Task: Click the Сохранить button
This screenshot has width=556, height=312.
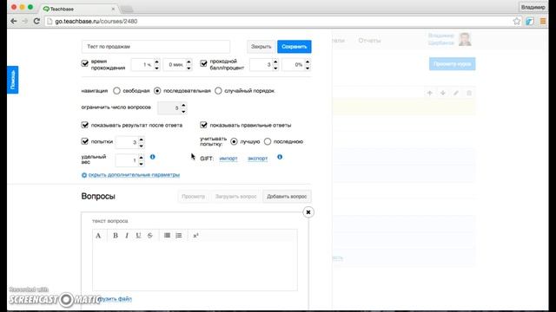Action: click(x=295, y=46)
